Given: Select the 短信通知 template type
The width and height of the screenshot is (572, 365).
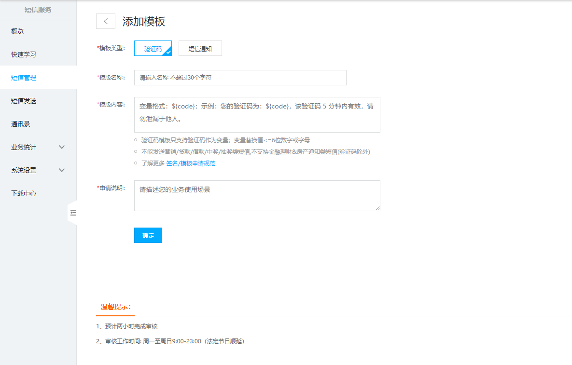Looking at the screenshot, I should (200, 48).
